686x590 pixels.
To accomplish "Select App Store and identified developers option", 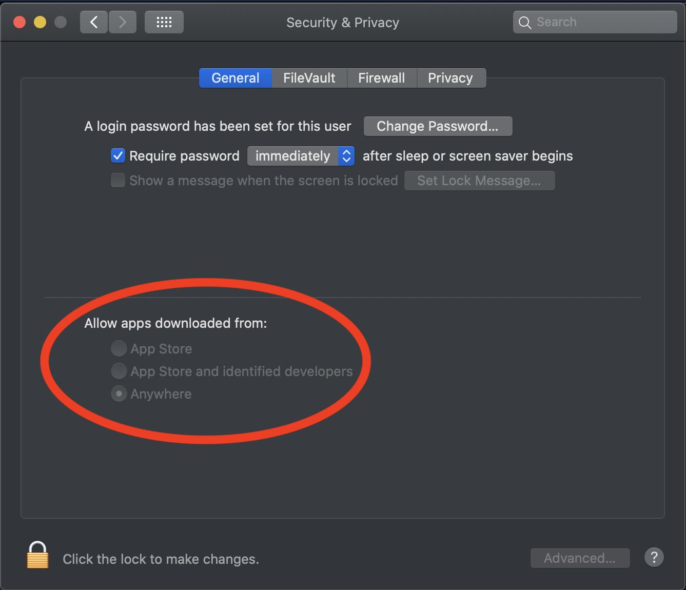I will [119, 371].
